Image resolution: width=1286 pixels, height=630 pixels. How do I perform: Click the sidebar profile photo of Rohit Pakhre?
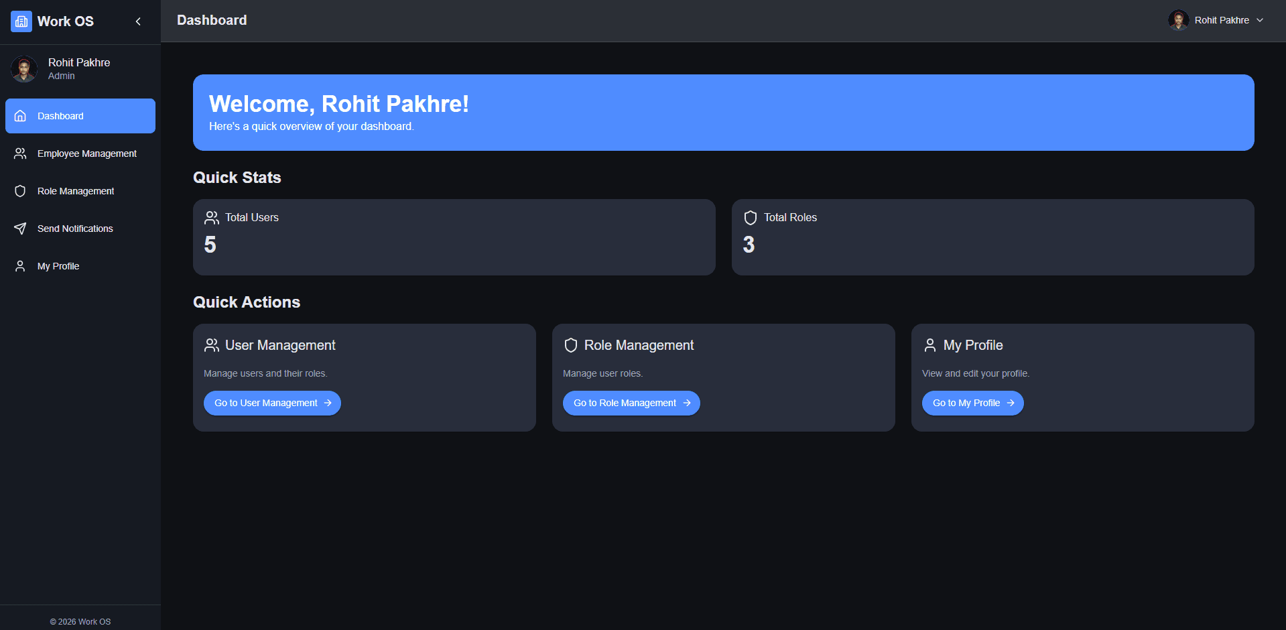(24, 68)
